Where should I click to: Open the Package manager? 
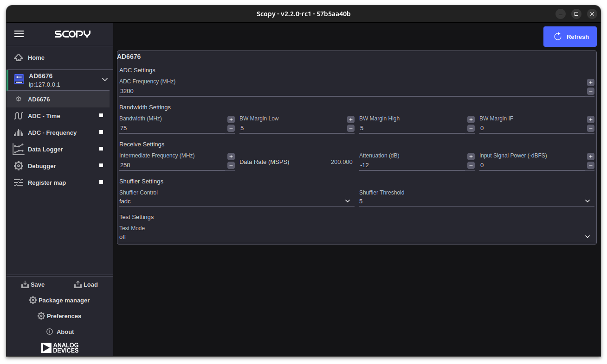(59, 300)
